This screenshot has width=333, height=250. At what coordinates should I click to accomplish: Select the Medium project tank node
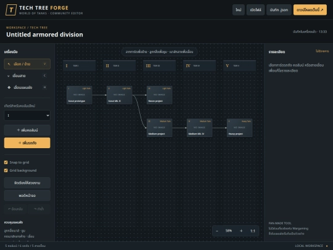click(160, 128)
